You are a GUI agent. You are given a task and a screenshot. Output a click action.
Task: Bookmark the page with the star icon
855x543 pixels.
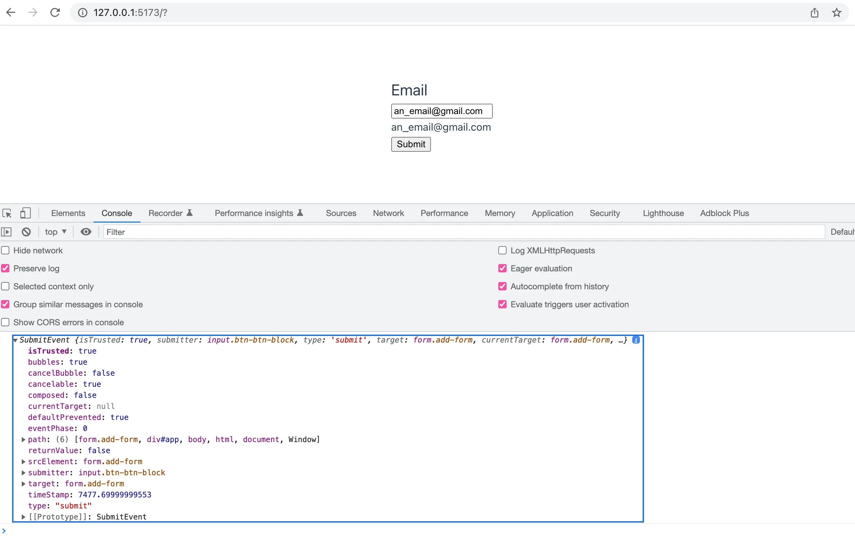pos(837,12)
